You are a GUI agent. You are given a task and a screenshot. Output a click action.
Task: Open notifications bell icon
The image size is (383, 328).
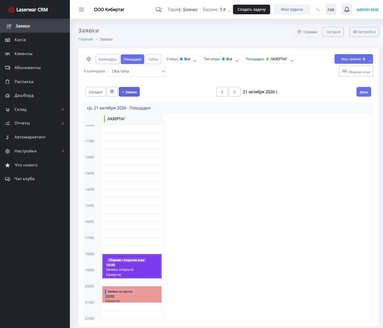coord(347,9)
